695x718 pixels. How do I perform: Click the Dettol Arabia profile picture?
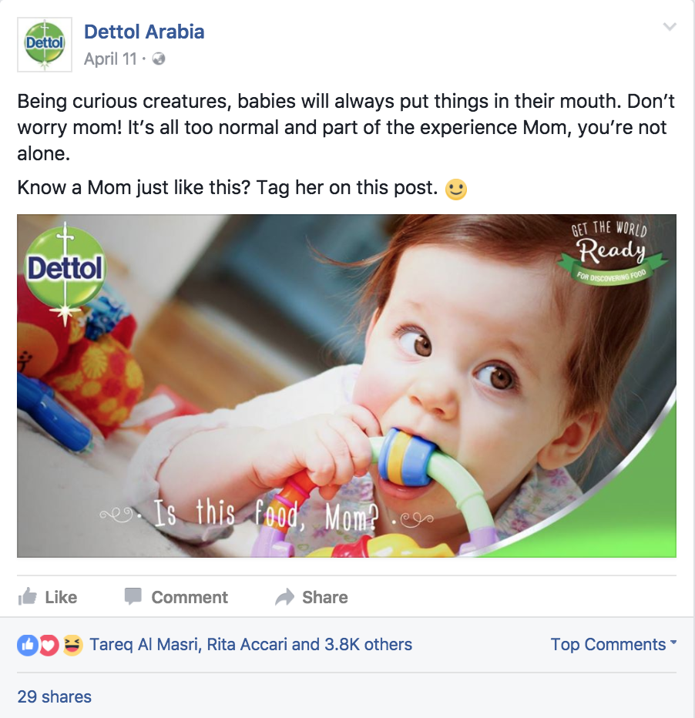point(45,45)
